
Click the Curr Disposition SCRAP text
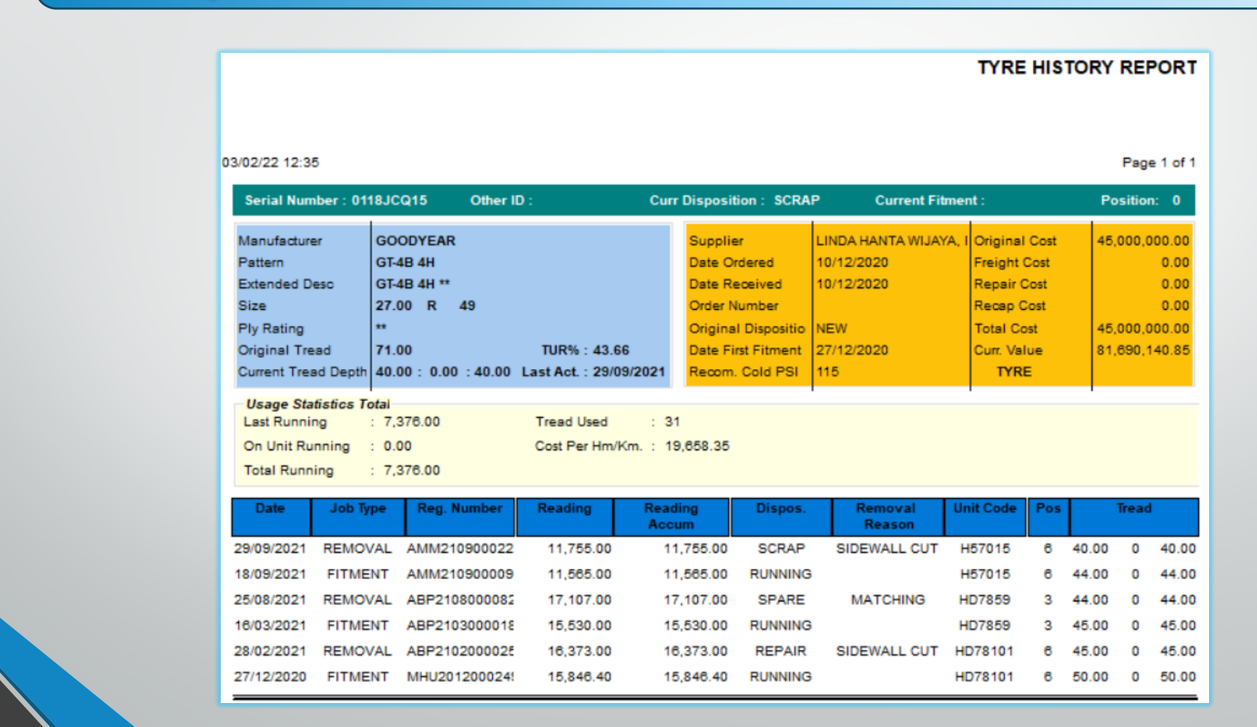coord(797,201)
